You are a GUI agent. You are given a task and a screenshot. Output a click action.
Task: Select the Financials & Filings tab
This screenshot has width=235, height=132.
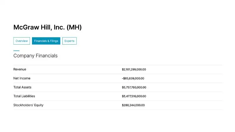click(46, 41)
